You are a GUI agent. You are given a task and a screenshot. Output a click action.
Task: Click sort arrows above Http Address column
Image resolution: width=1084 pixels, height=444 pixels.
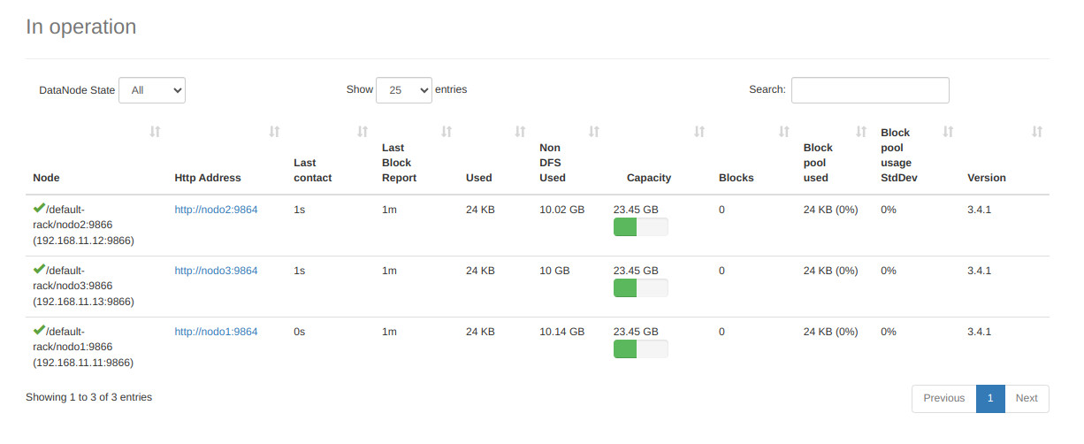[274, 132]
